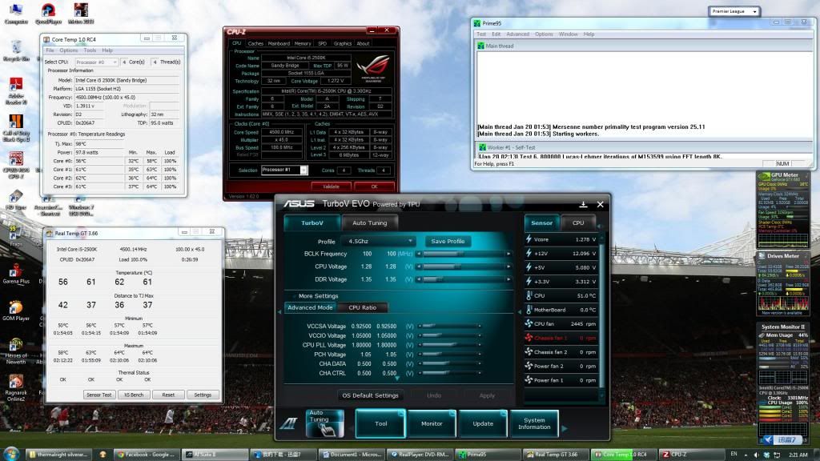
Task: Switch to the CPU Ratio tab
Action: point(364,307)
